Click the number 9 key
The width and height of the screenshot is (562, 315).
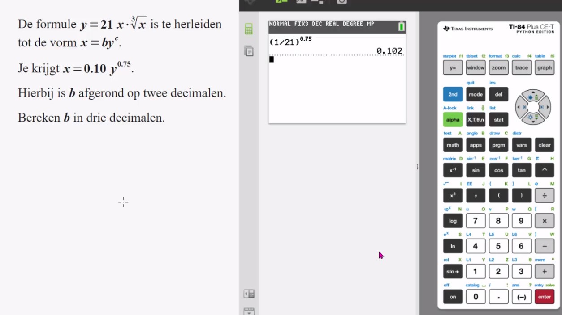coord(521,221)
